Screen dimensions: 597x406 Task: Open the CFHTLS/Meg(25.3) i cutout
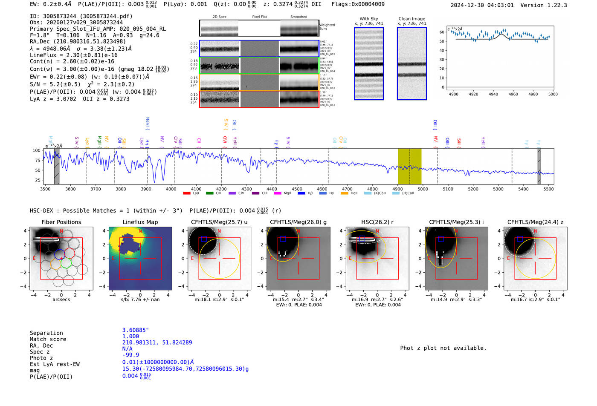click(456, 258)
